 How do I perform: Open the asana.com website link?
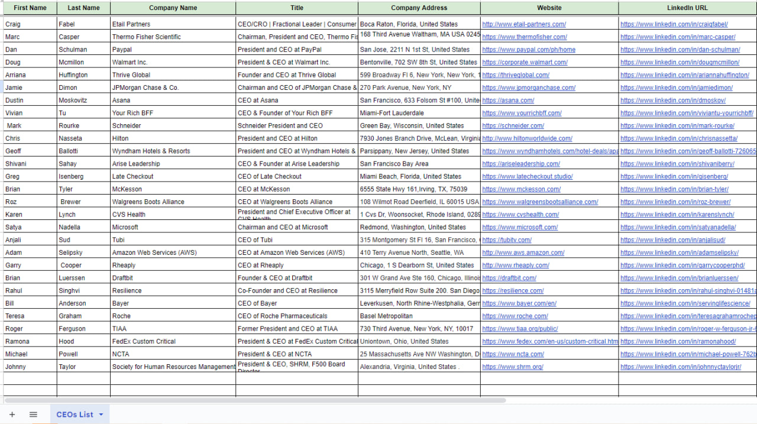[508, 101]
